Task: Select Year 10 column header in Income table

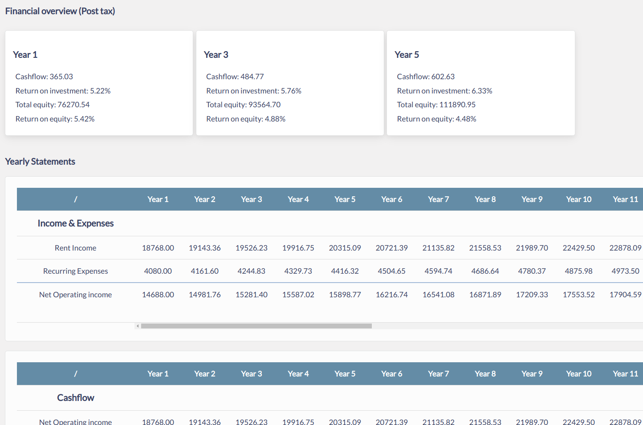Action: (579, 199)
